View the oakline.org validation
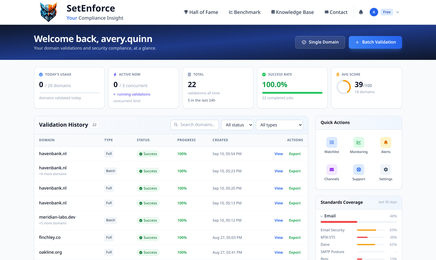This screenshot has width=436, height=260. (x=279, y=252)
